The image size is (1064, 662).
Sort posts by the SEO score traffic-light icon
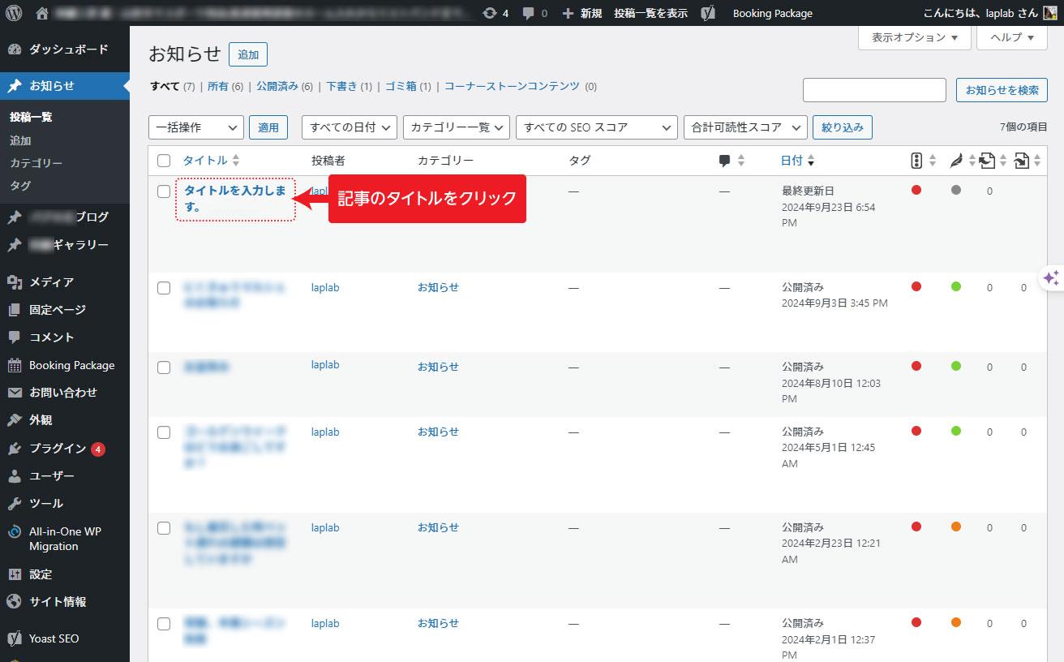(x=917, y=160)
